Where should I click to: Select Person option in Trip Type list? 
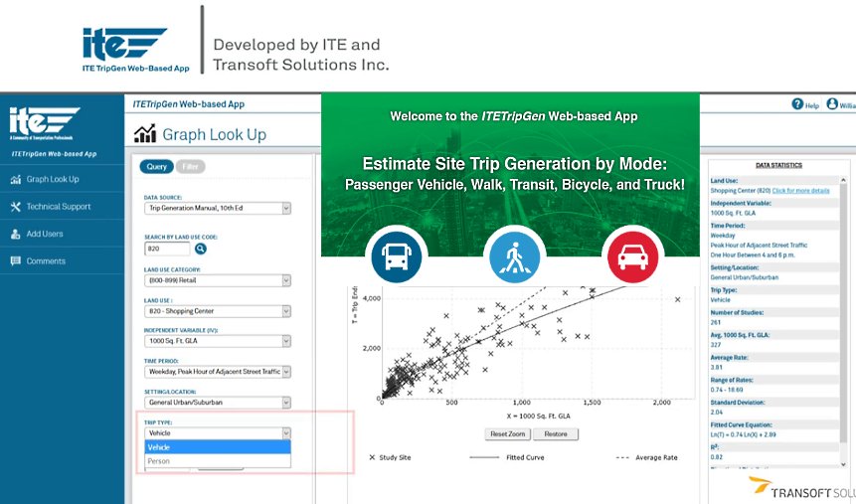point(218,461)
